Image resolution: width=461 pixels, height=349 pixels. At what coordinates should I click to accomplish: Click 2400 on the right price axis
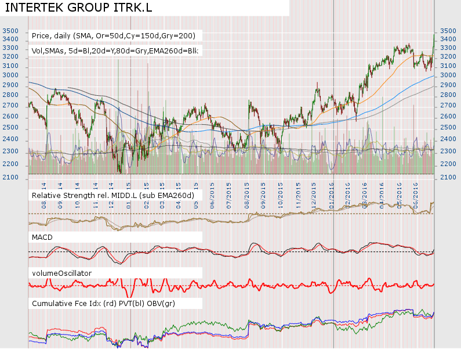pos(448,139)
